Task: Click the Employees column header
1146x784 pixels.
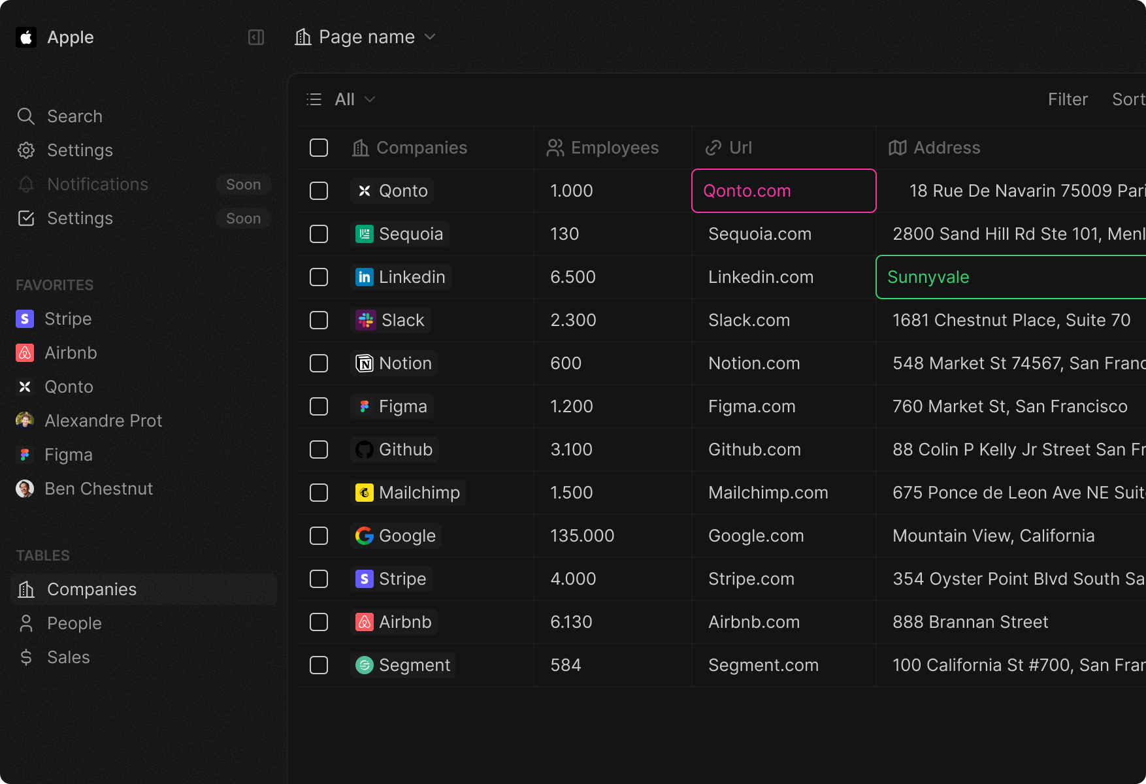Action: pyautogui.click(x=603, y=148)
